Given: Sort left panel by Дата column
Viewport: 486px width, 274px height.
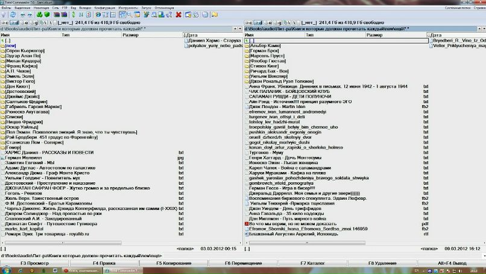Looking at the screenshot, I should coord(194,35).
